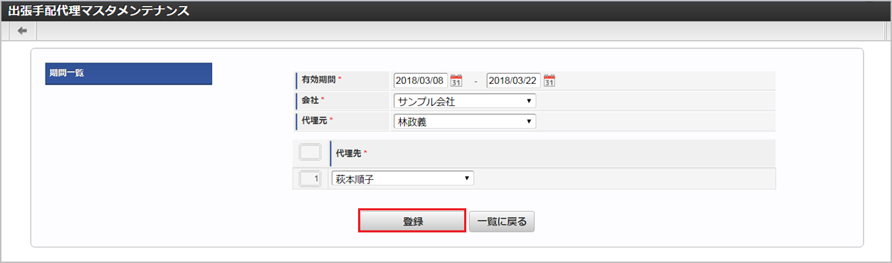Edit the end date field 2018/03/22

coord(514,80)
